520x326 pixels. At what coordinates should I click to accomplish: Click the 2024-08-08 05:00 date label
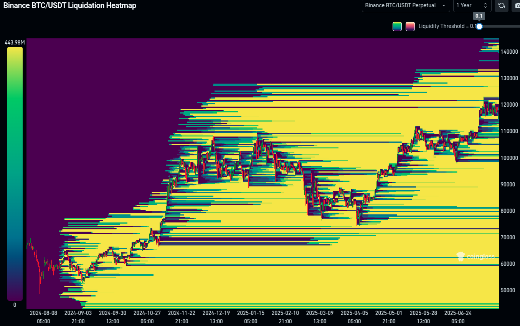[43, 317]
